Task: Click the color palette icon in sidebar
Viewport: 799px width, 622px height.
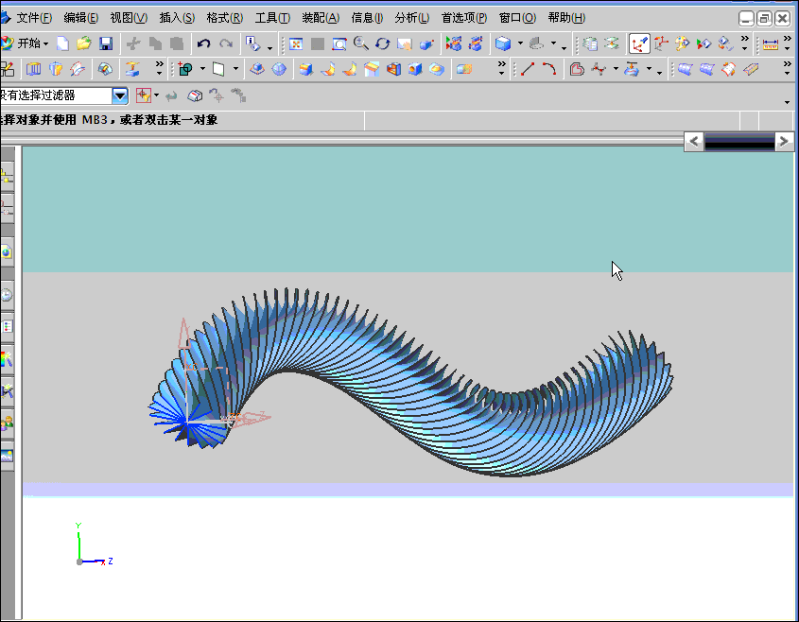Action: pyautogui.click(x=8, y=358)
